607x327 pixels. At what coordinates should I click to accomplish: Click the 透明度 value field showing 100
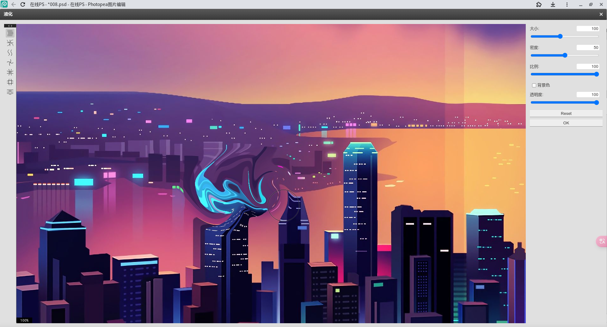pyautogui.click(x=588, y=95)
